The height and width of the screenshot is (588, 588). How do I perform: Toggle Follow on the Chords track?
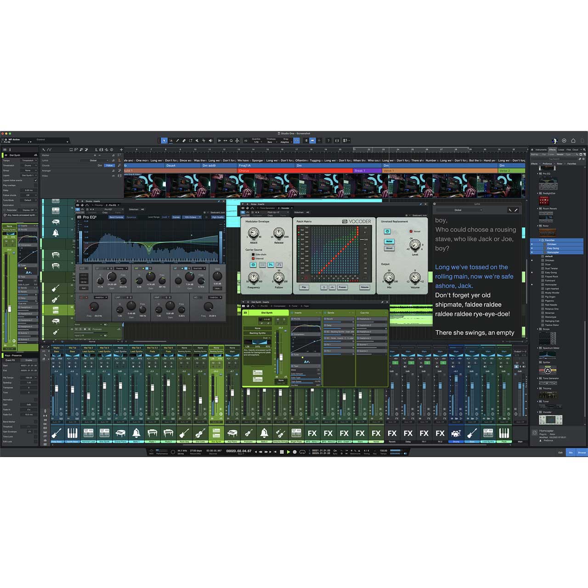pos(109,165)
